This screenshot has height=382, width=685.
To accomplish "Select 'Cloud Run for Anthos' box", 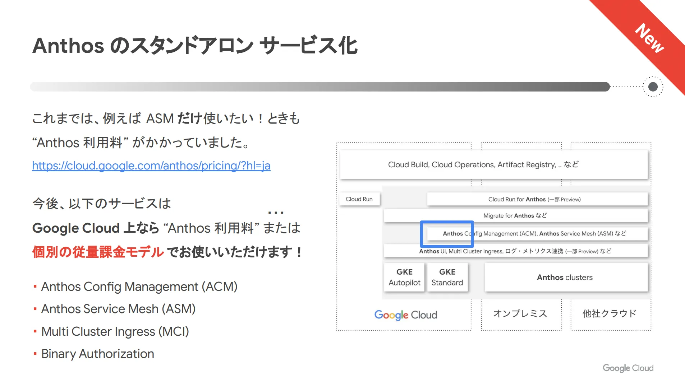I will pyautogui.click(x=537, y=199).
